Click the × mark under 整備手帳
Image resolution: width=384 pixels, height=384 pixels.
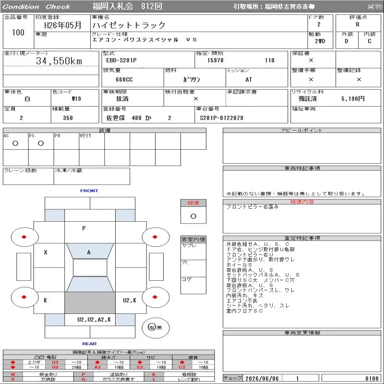tap(311, 79)
